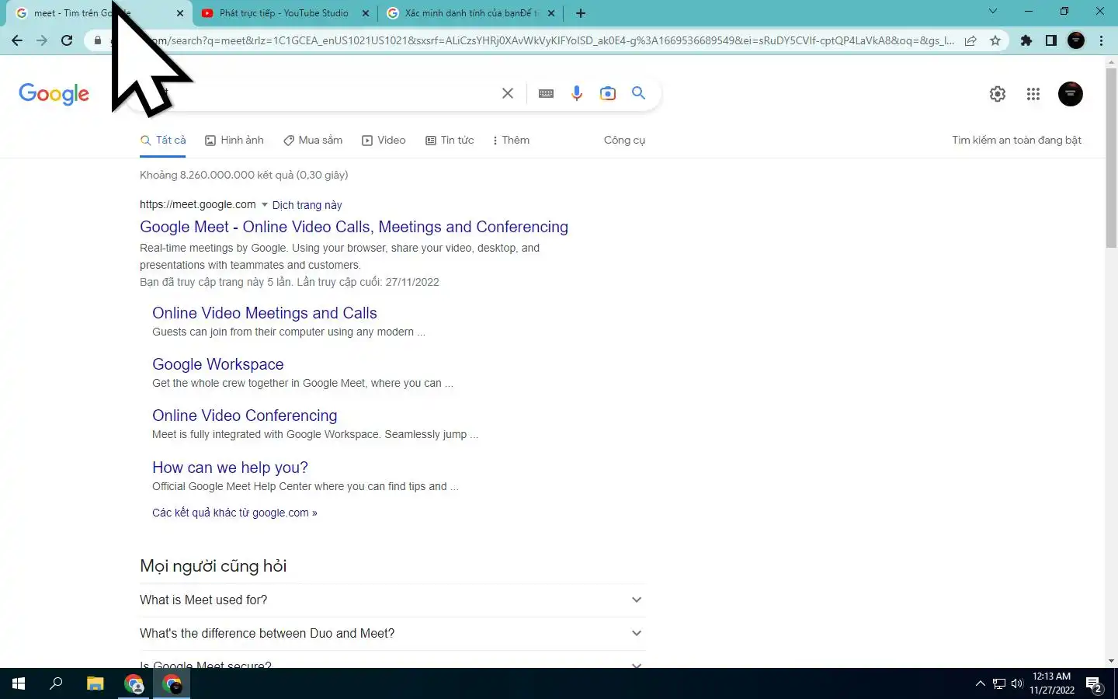Select the 'Hình ảnh' results tab
This screenshot has height=699, width=1118.
[x=234, y=140]
